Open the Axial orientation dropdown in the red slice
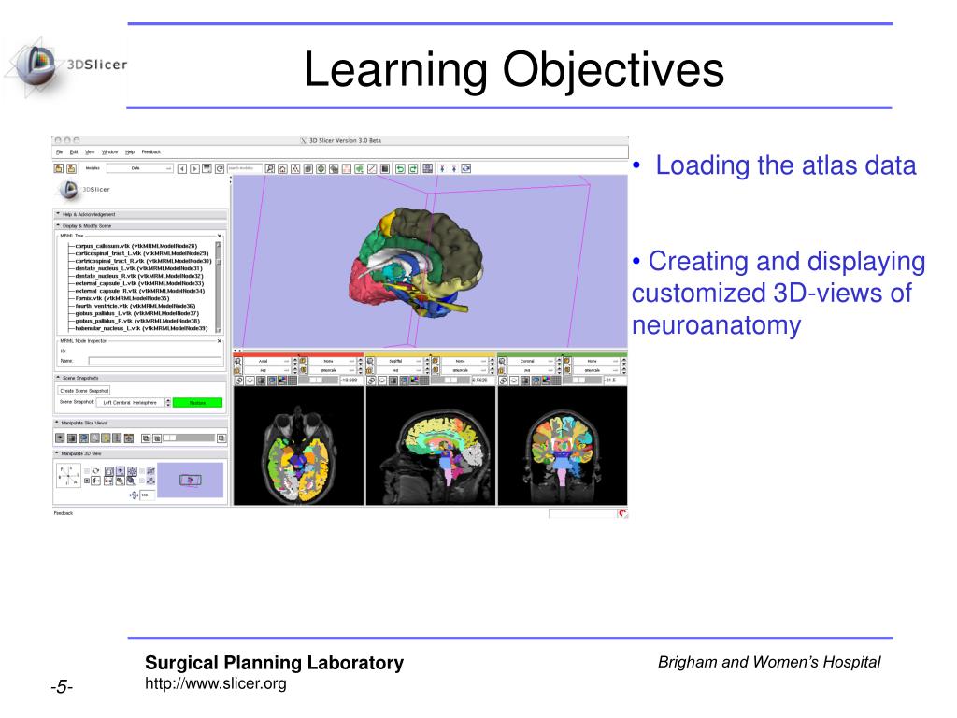 [267, 362]
